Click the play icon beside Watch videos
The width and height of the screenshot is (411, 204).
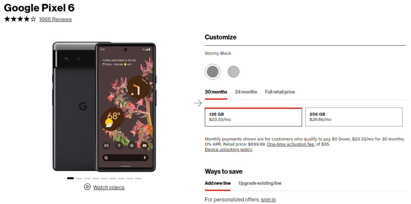[87, 187]
